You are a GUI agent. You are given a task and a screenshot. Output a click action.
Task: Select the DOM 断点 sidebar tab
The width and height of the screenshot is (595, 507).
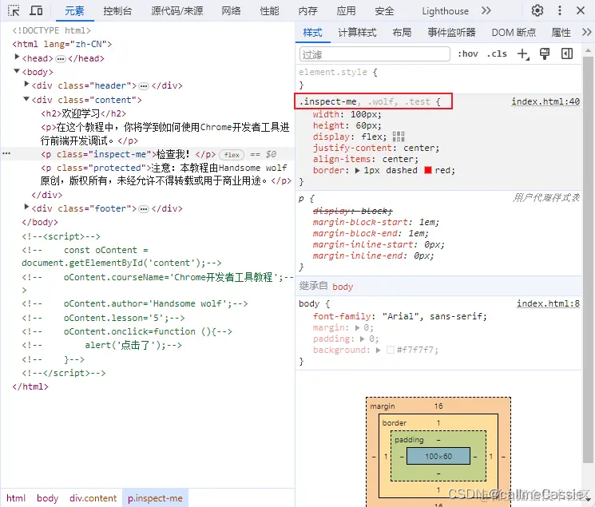[x=514, y=33]
